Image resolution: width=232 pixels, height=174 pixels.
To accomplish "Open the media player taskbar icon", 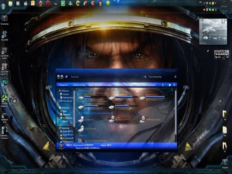I will tap(18, 3).
